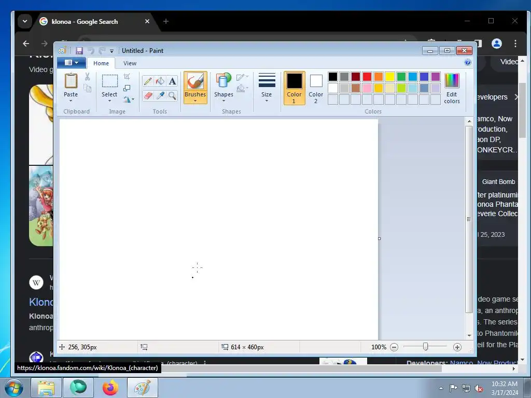Click the Cut scissors icon
This screenshot has height=398, width=531.
tap(87, 77)
